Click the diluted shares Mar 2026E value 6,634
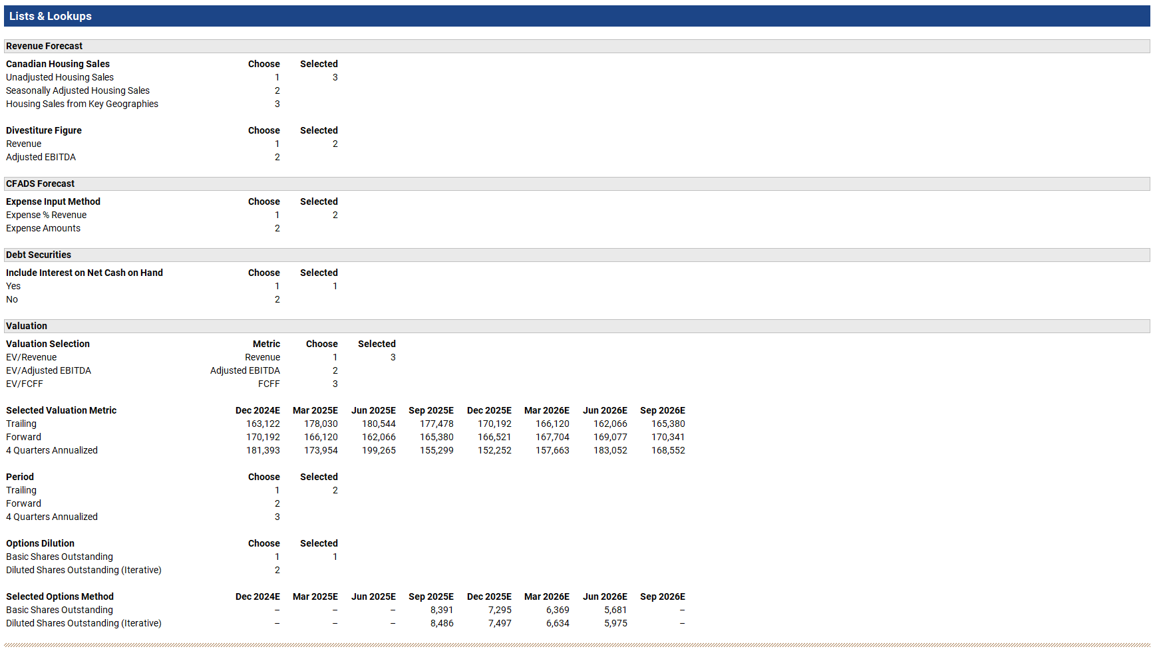This screenshot has height=651, width=1157. pos(558,623)
